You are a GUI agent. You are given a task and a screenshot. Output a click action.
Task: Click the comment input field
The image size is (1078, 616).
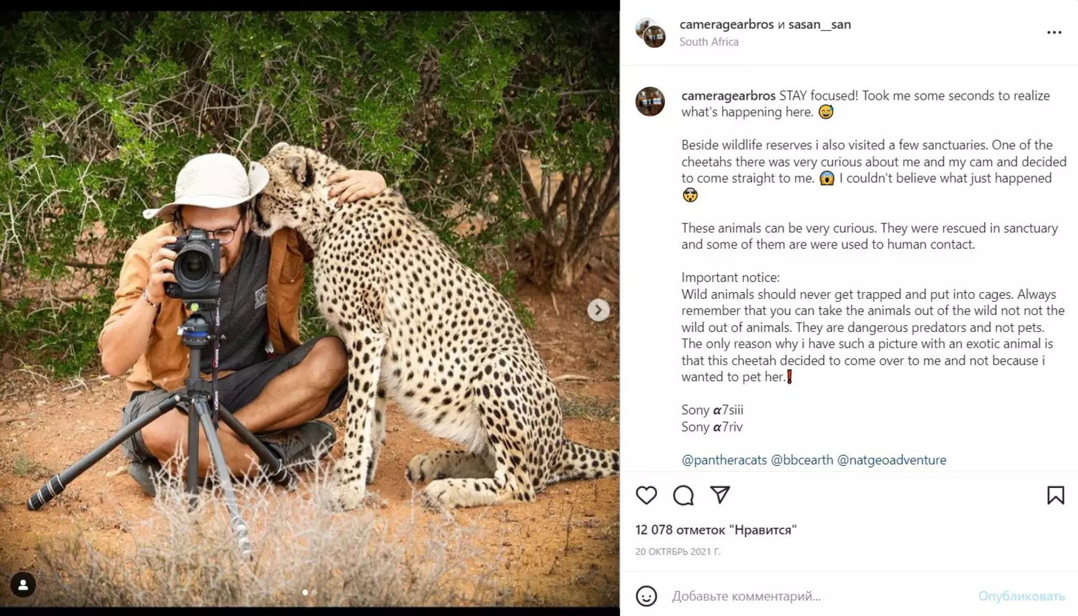coord(808,596)
